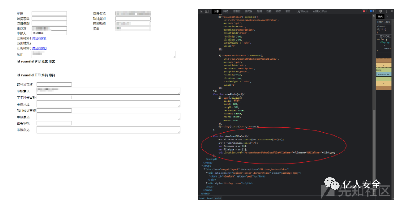The image size is (394, 202).
Task: Click the 主办方 input field
Action: point(49,28)
